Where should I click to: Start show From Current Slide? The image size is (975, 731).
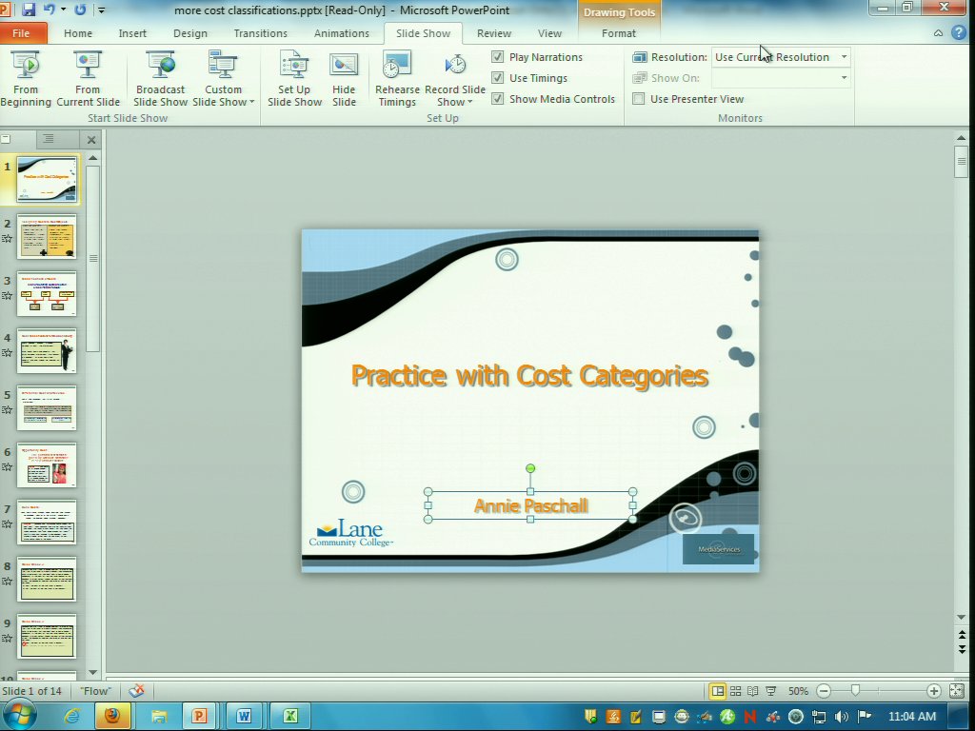88,78
